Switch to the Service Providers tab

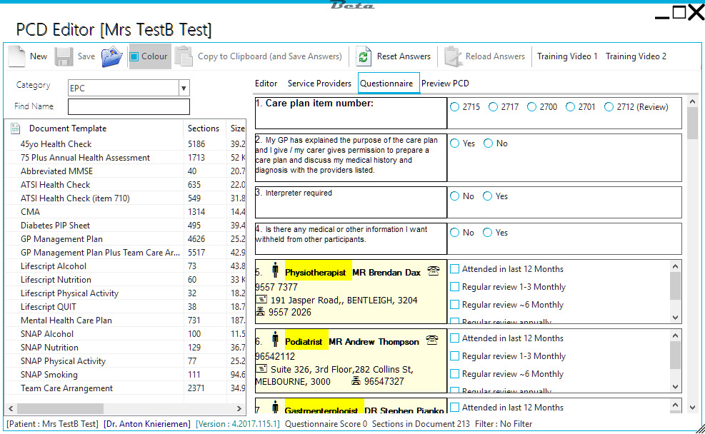coord(319,84)
